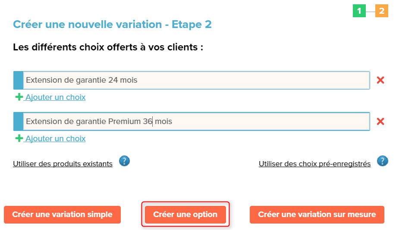Open 'Utiliser des produits existants' link
396x230 pixels.
(63, 164)
